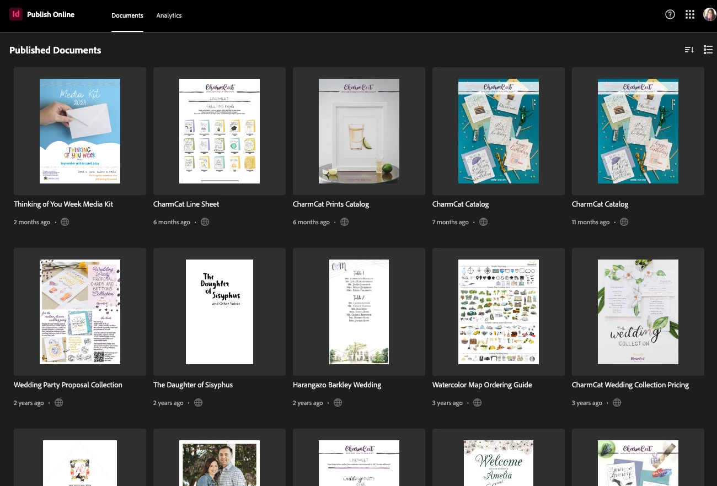Switch to the Analytics tab
Viewport: 717px width, 486px height.
point(169,15)
